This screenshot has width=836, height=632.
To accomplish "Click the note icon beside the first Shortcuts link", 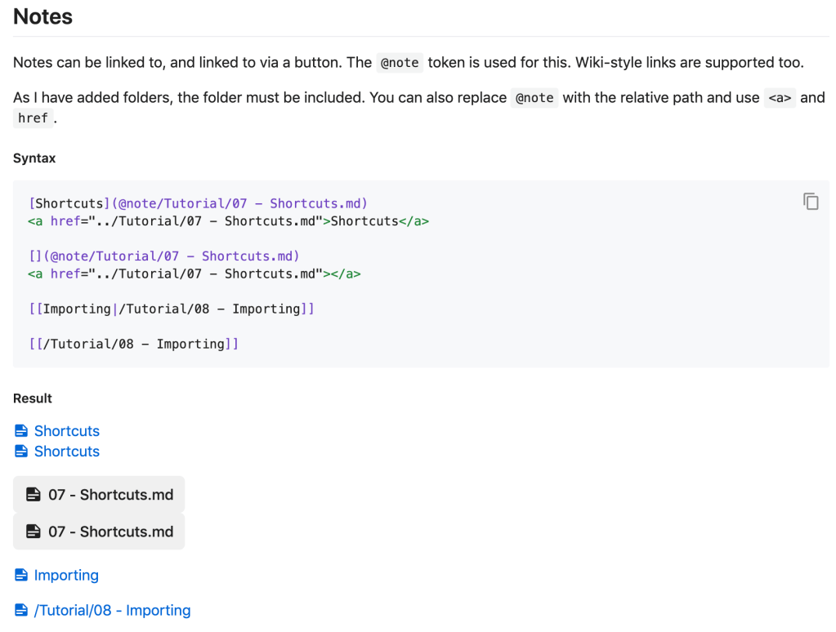I will click(x=21, y=431).
